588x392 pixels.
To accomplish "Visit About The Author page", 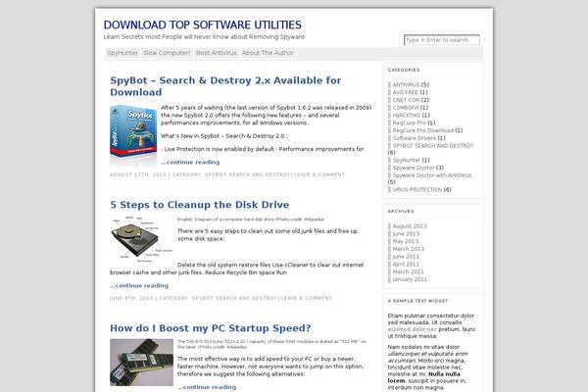I will [269, 53].
